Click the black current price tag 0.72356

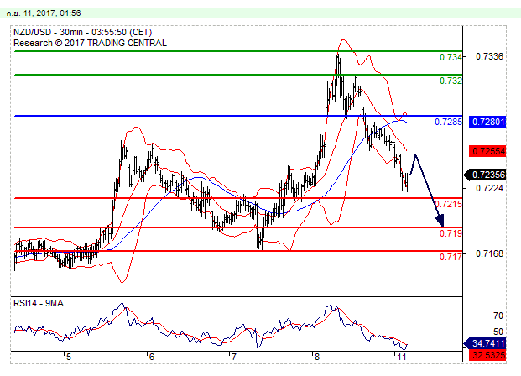pyautogui.click(x=486, y=175)
